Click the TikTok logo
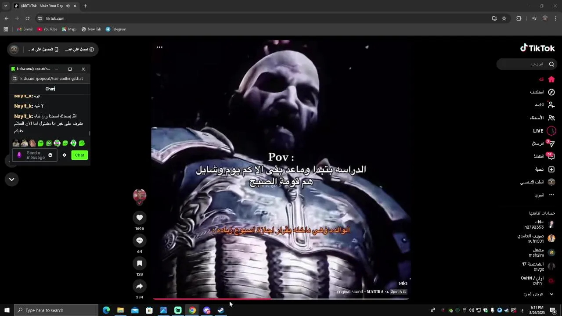 click(x=537, y=48)
